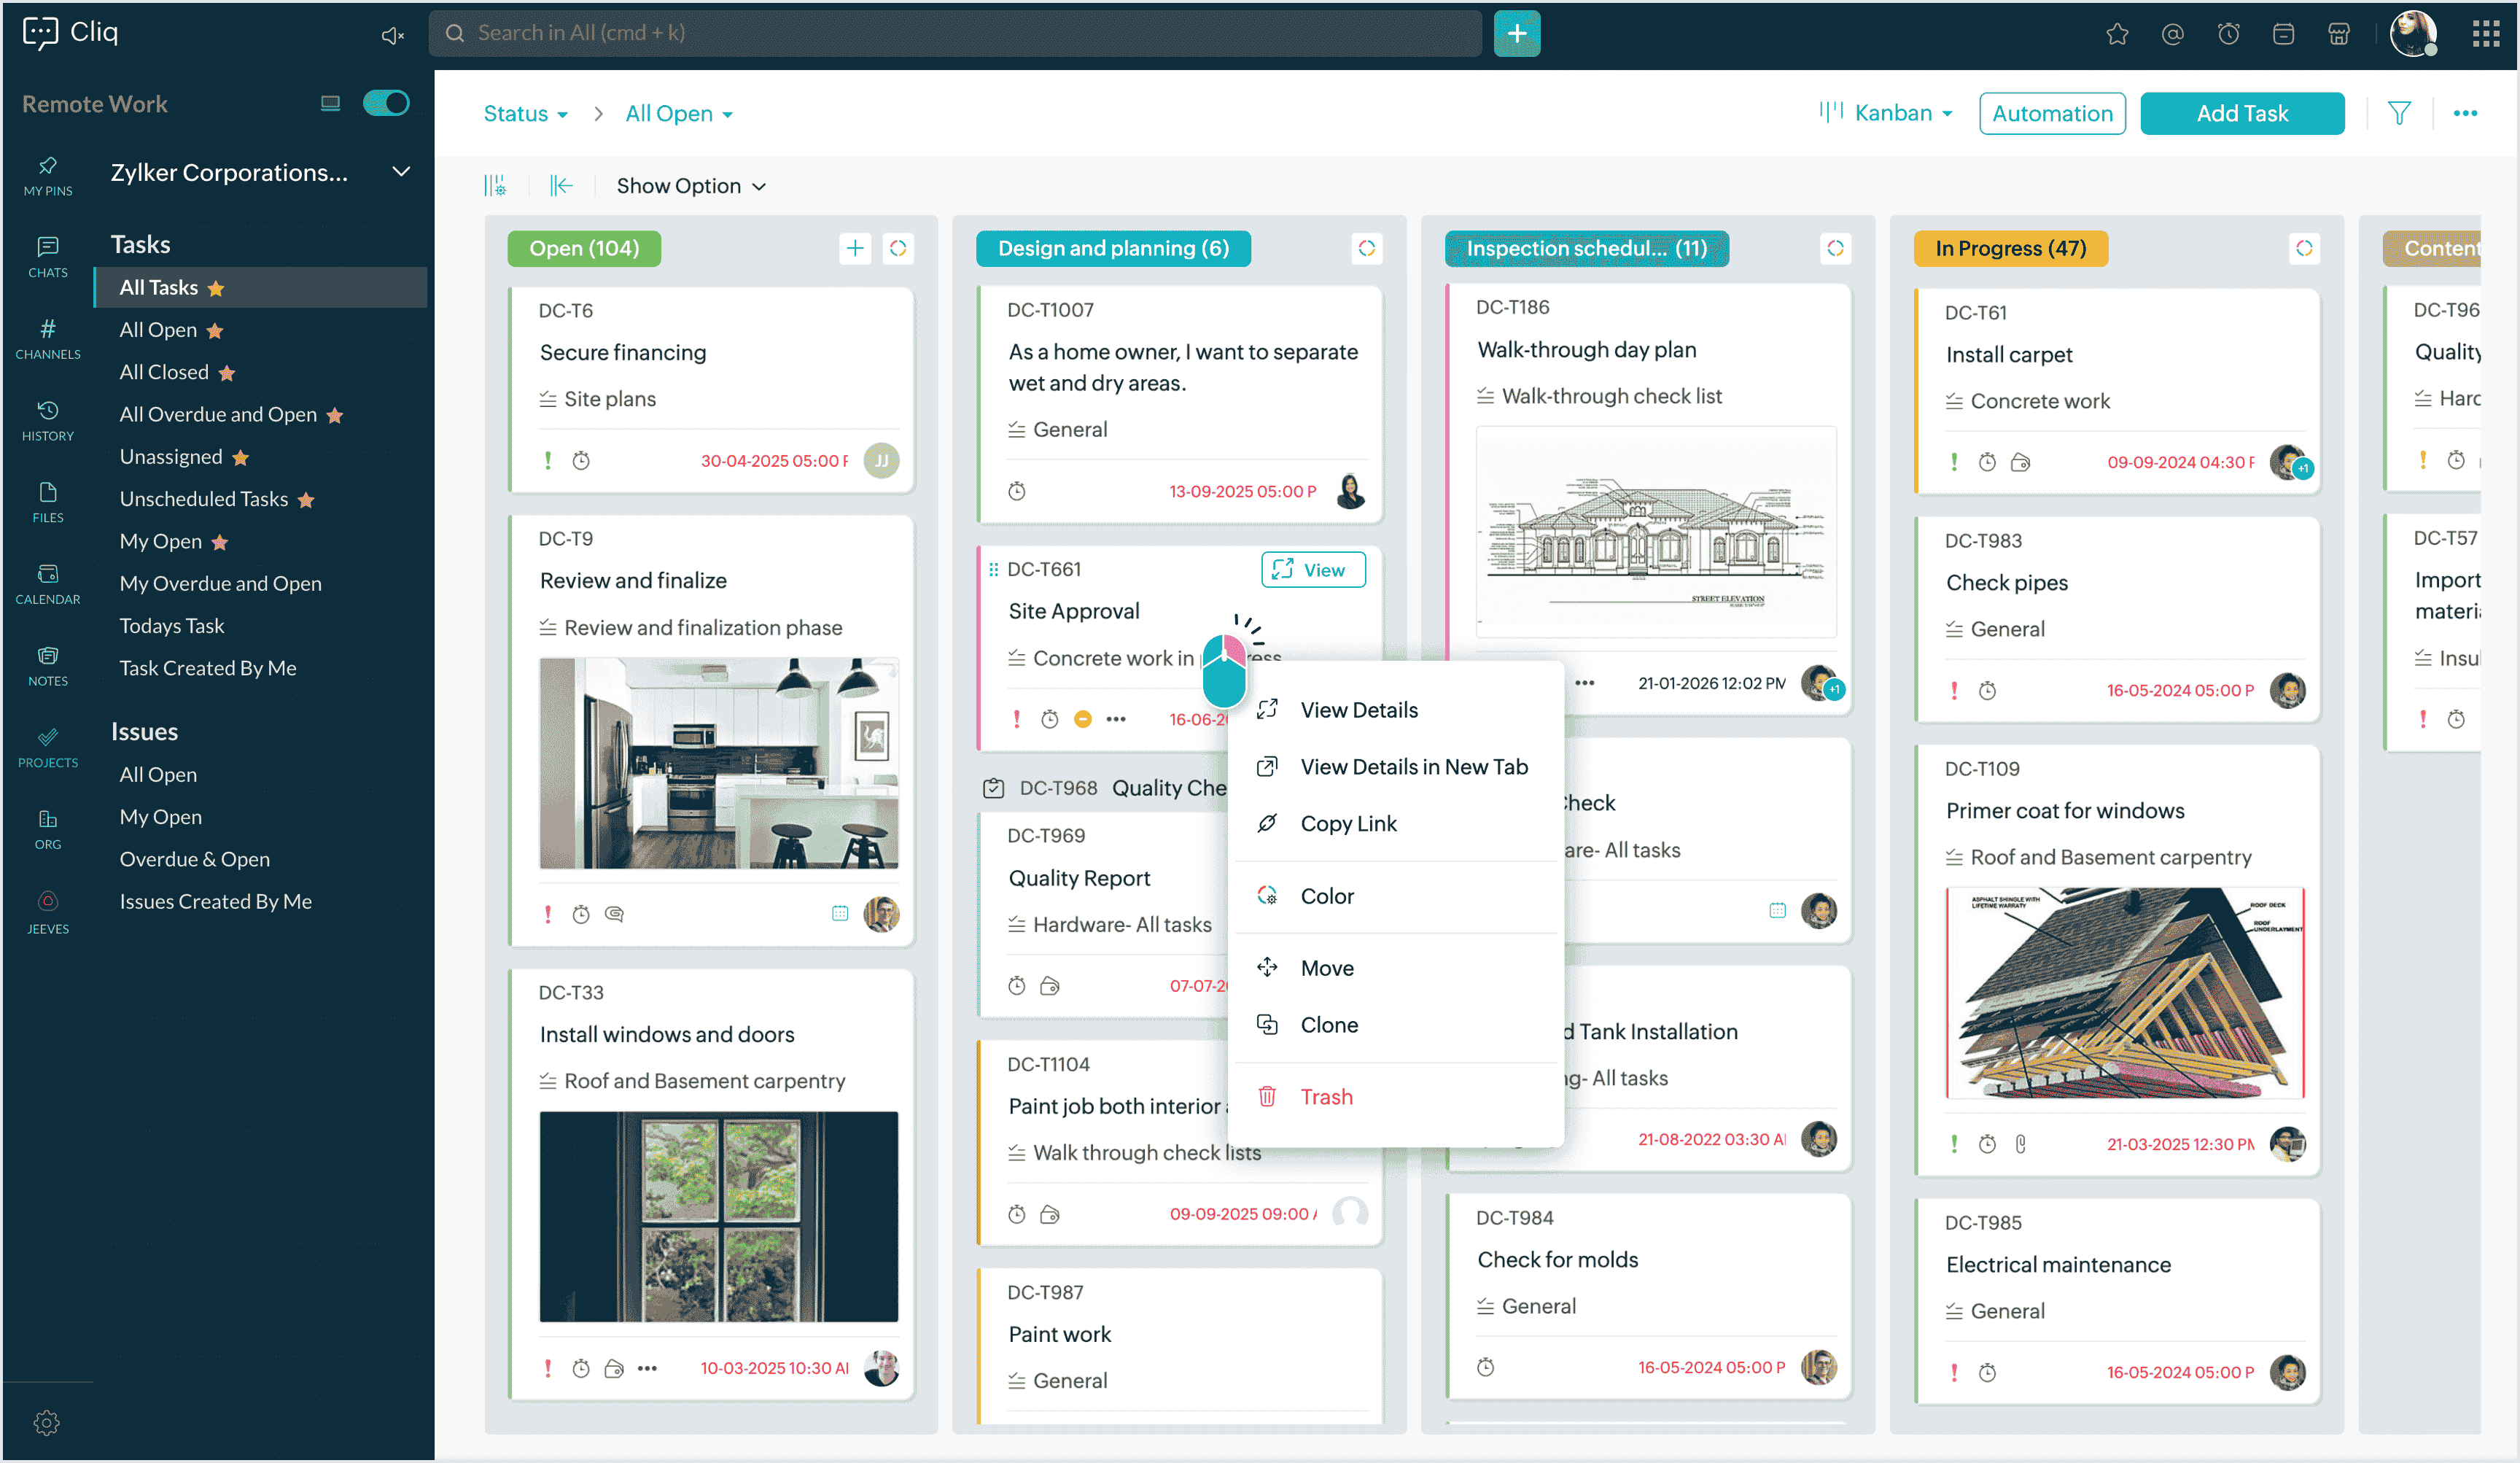Choose Trash in the context menu
This screenshot has width=2520, height=1463.
[x=1326, y=1097]
